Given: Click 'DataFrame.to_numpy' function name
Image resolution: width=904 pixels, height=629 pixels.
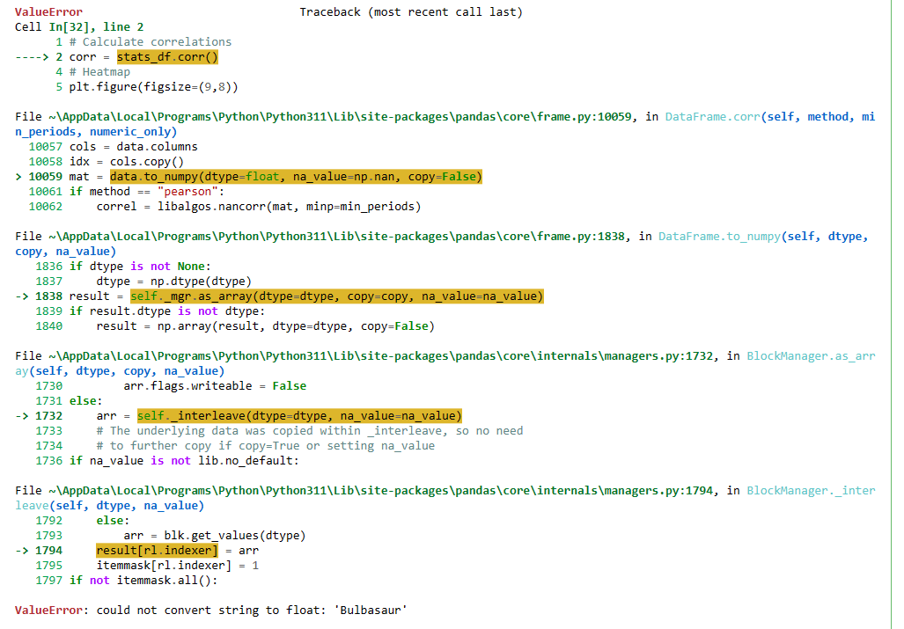Looking at the screenshot, I should click(719, 237).
